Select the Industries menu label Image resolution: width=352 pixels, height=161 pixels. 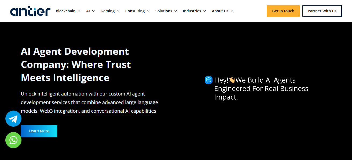[x=192, y=11]
